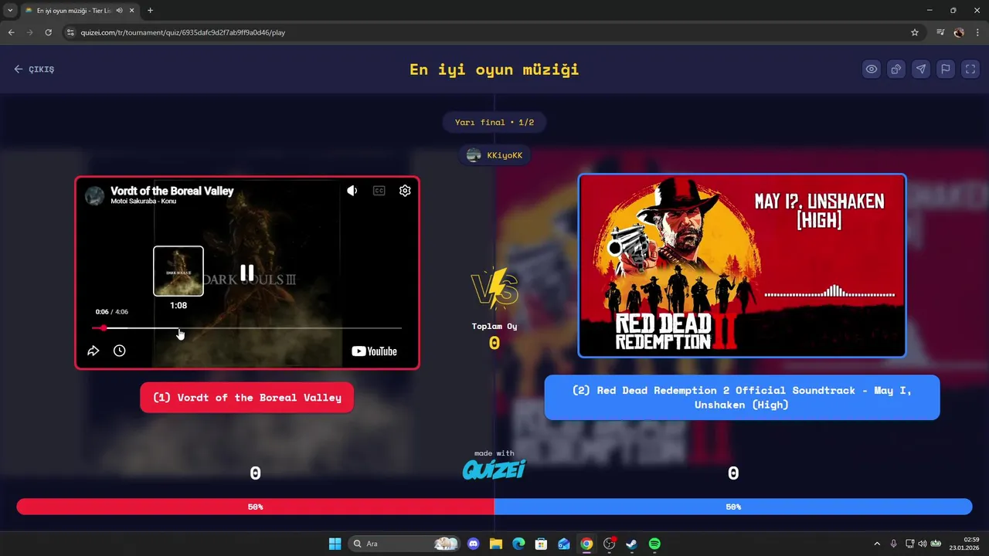Image resolution: width=989 pixels, height=556 pixels.
Task: Enter fullscreen mode via header icon
Action: pos(970,69)
